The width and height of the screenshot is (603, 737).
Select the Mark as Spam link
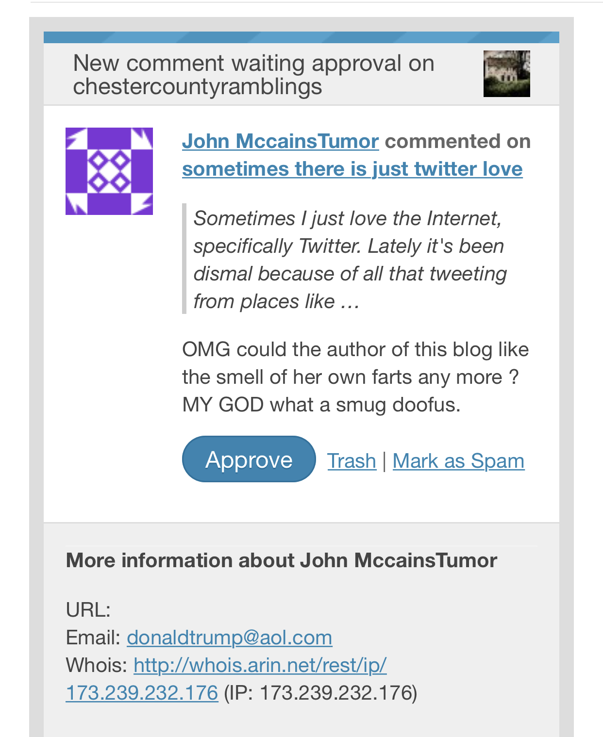coord(458,461)
